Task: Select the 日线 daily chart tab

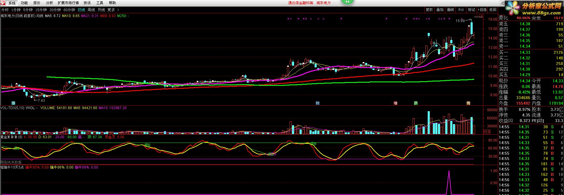Action: [81, 10]
